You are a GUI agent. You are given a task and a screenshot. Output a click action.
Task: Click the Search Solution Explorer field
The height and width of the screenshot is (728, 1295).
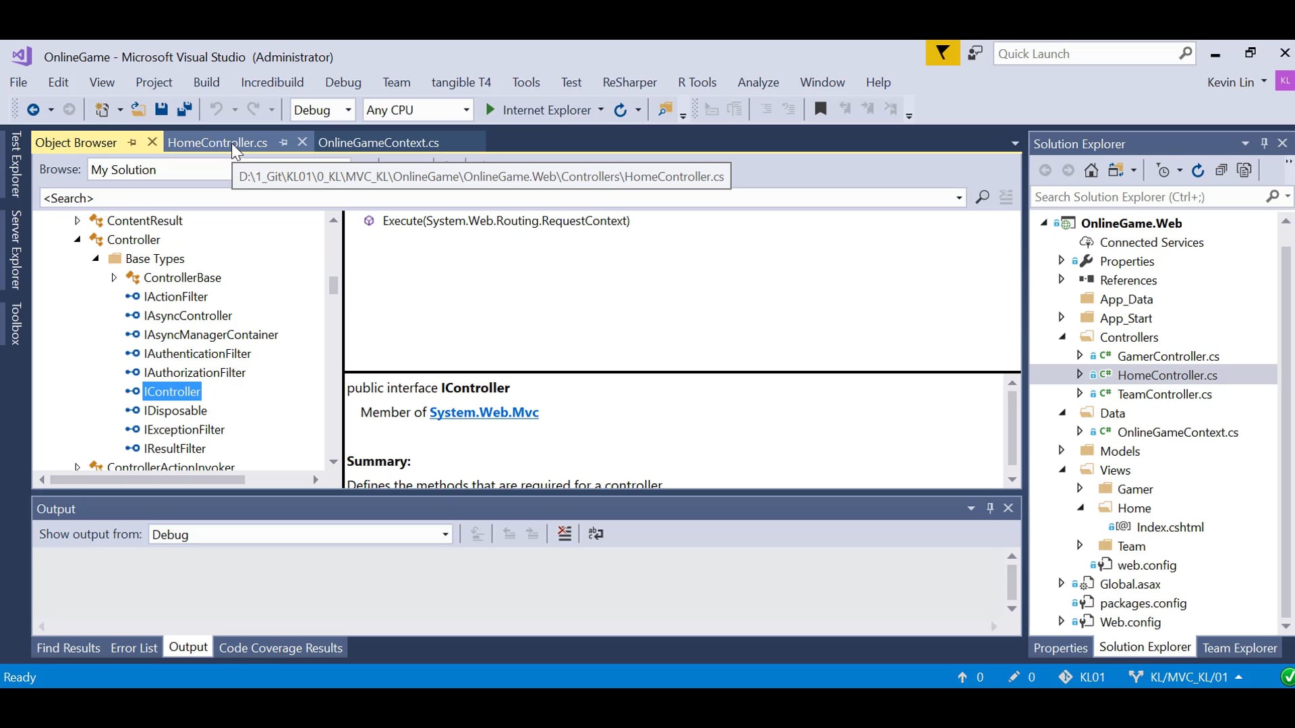click(1147, 197)
